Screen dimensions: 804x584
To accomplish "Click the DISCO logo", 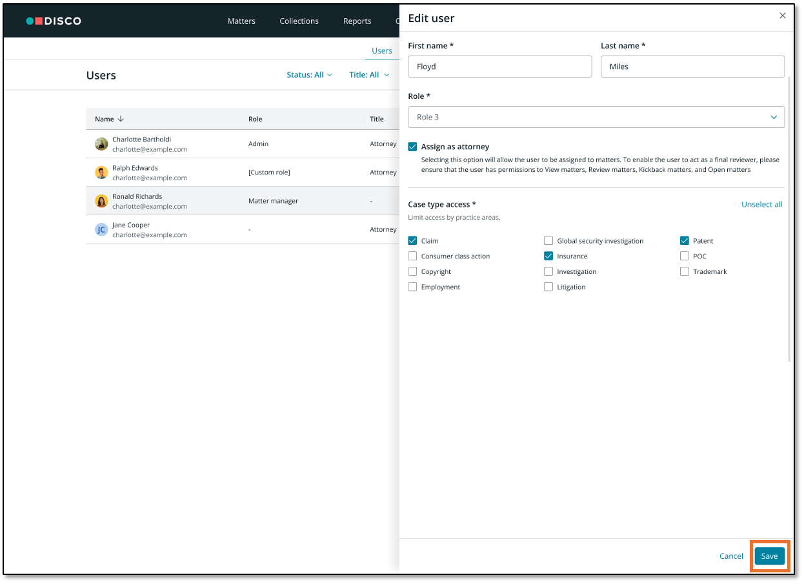I will (54, 21).
